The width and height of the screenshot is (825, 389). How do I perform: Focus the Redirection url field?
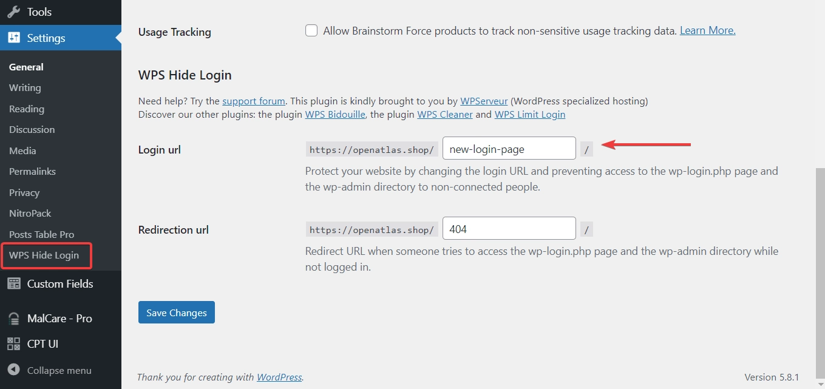[x=509, y=229]
